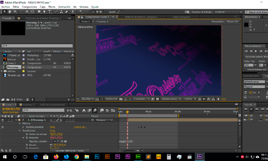Viewport: 268px width, 161px height.
Task: Enable the Ajuste snapping checkbox
Action: (106, 12)
